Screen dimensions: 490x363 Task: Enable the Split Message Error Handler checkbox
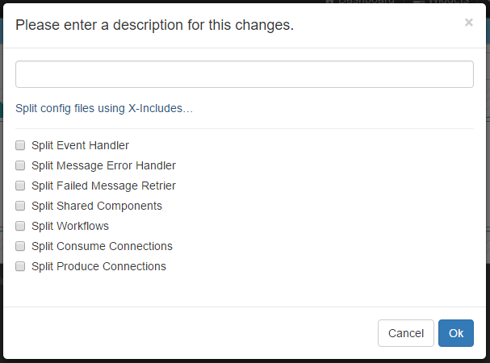(20, 165)
